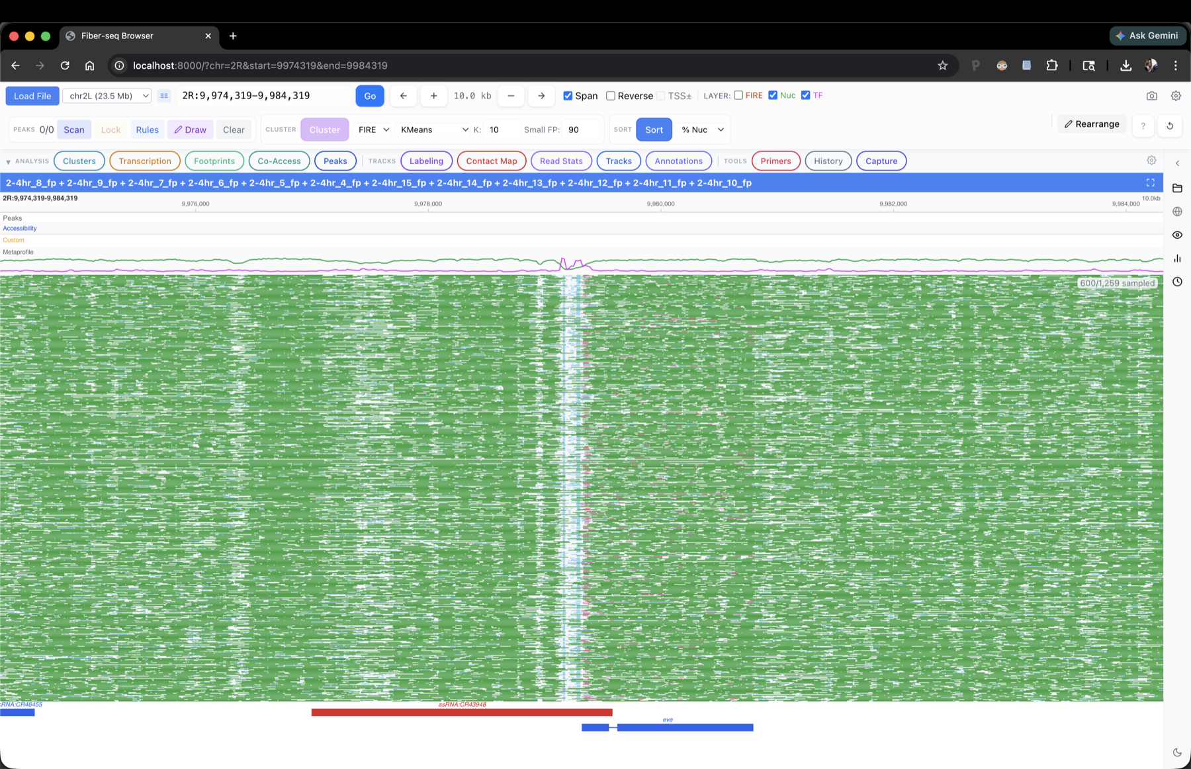This screenshot has height=769, width=1191.
Task: Open the History tool
Action: click(828, 161)
